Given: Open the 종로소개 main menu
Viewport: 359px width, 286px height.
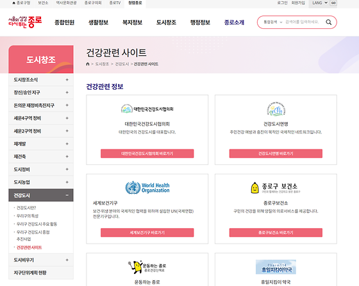Looking at the screenshot, I should [x=234, y=22].
